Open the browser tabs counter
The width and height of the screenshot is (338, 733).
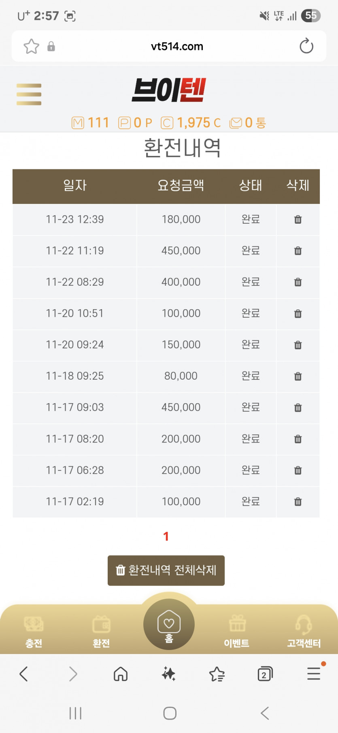pyautogui.click(x=265, y=674)
